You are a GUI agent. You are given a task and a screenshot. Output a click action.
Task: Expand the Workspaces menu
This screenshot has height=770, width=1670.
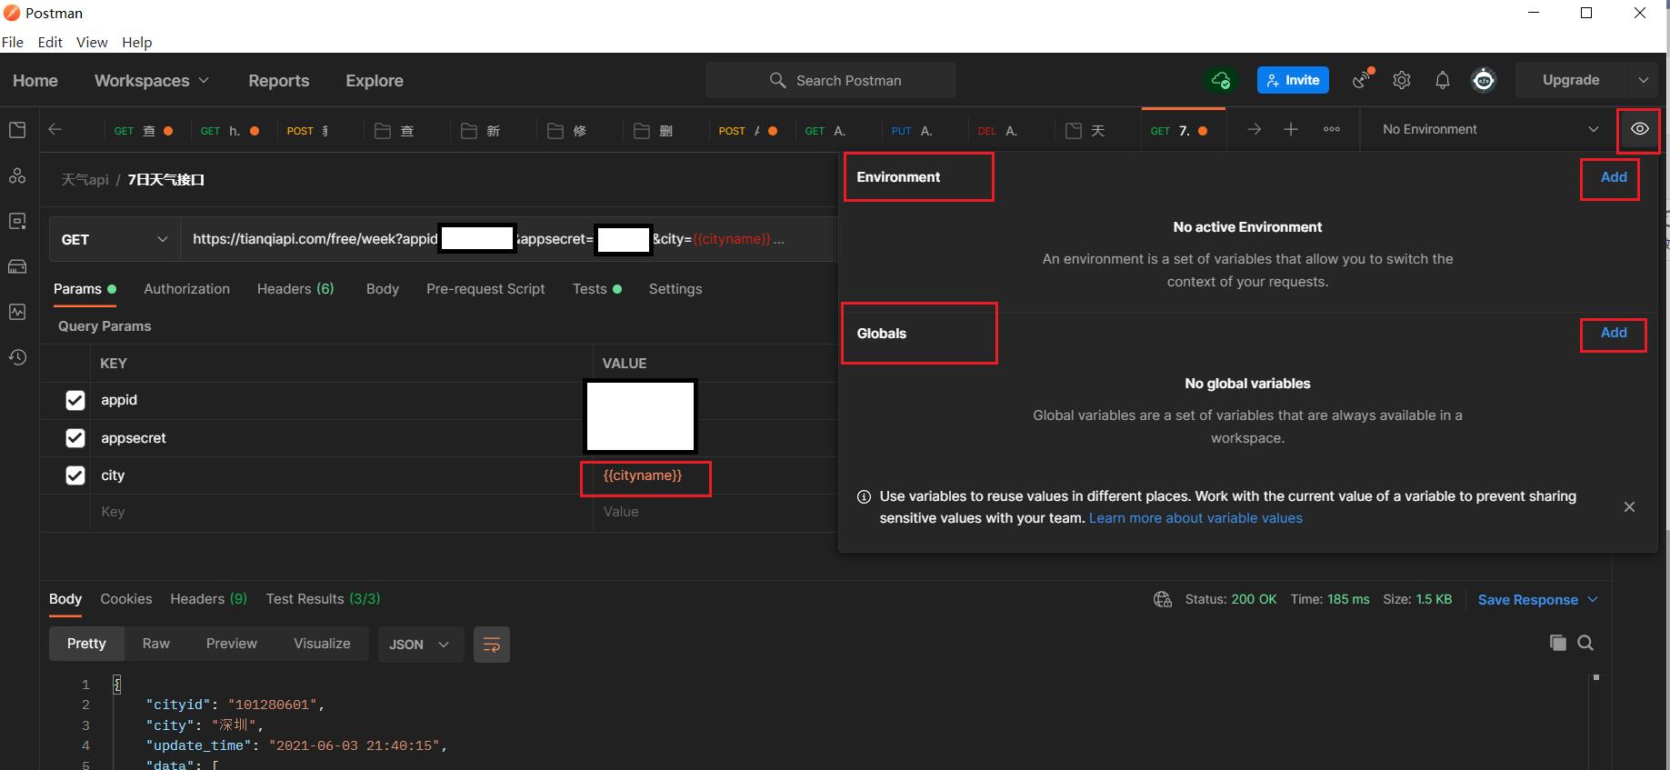(x=151, y=80)
